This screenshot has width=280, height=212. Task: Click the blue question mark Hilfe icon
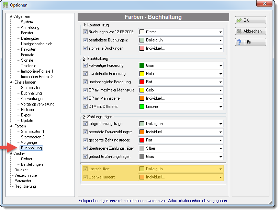coord(239,42)
